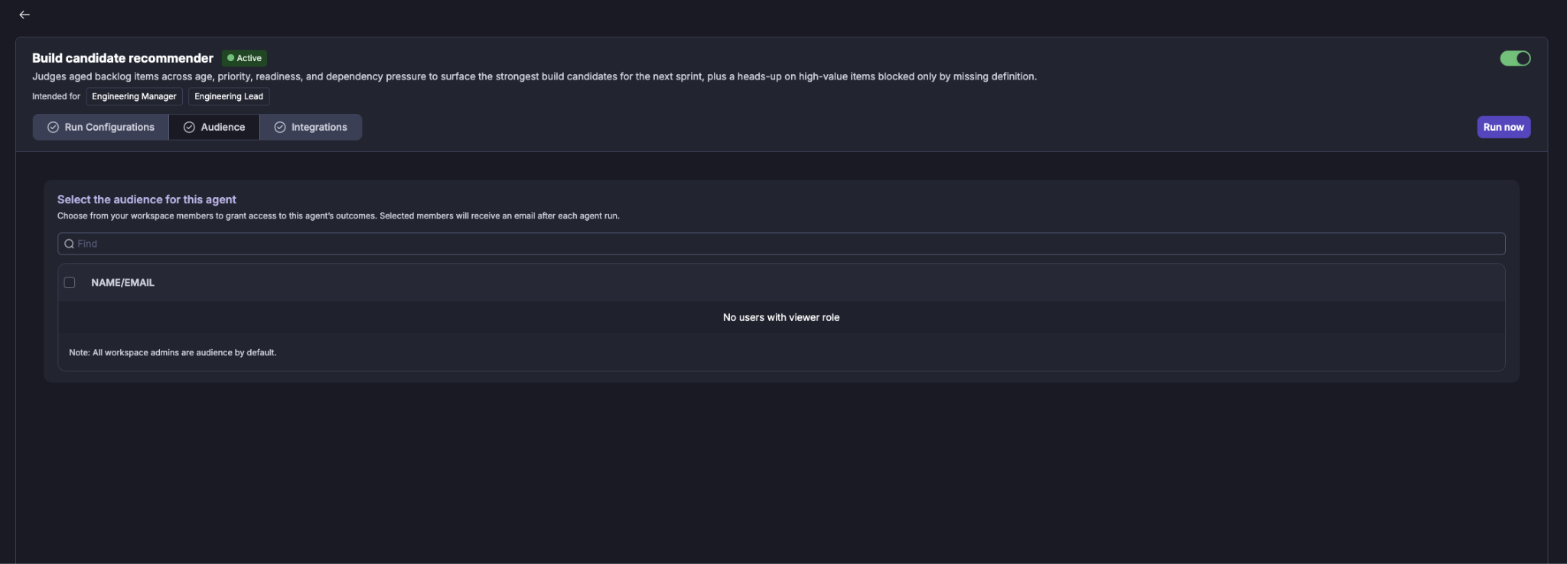Click the magnifier icon in the Find box
This screenshot has width=1567, height=564.
[69, 244]
